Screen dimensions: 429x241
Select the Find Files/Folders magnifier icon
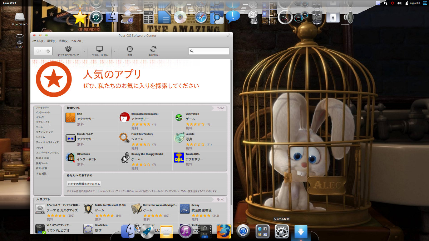124,137
